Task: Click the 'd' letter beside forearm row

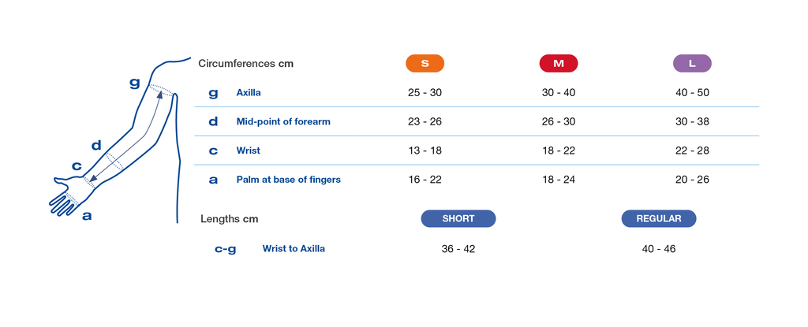Action: 213,121
